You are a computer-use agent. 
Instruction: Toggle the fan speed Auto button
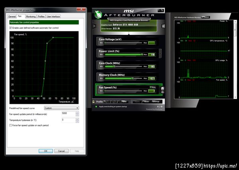pos(153,87)
